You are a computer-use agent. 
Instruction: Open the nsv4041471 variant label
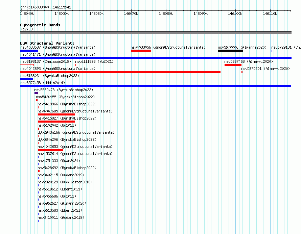pyautogui.click(x=58, y=54)
